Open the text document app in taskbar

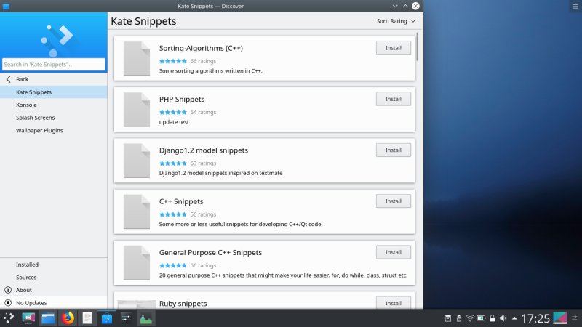pyautogui.click(x=87, y=318)
